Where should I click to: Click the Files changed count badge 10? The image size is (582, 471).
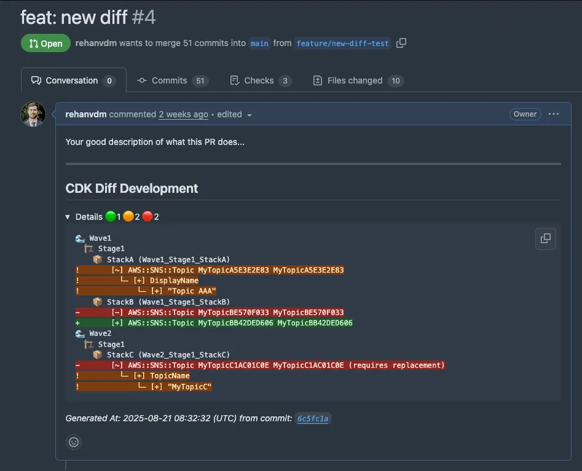(x=396, y=80)
